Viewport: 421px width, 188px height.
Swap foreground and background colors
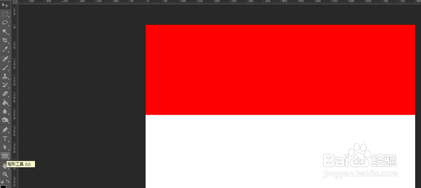[x=8, y=181]
